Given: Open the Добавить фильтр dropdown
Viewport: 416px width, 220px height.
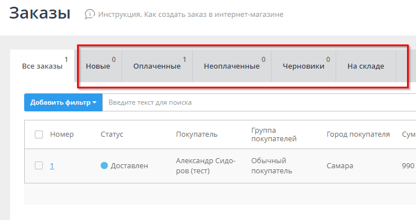Looking at the screenshot, I should pyautogui.click(x=63, y=102).
